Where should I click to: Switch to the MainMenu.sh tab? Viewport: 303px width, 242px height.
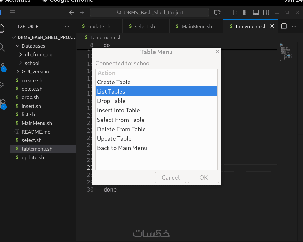coord(196,26)
